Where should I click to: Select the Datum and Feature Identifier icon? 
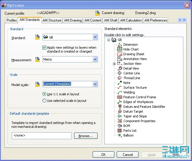coord(120,107)
